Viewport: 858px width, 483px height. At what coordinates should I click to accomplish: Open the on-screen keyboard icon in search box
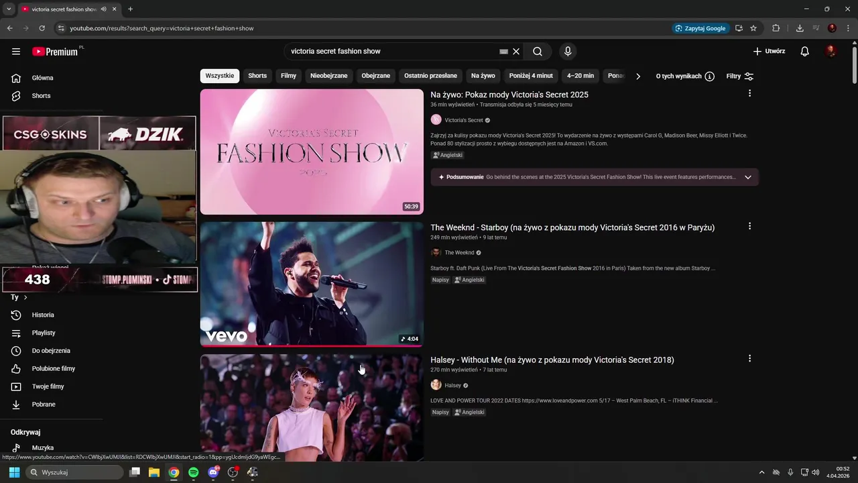504,51
